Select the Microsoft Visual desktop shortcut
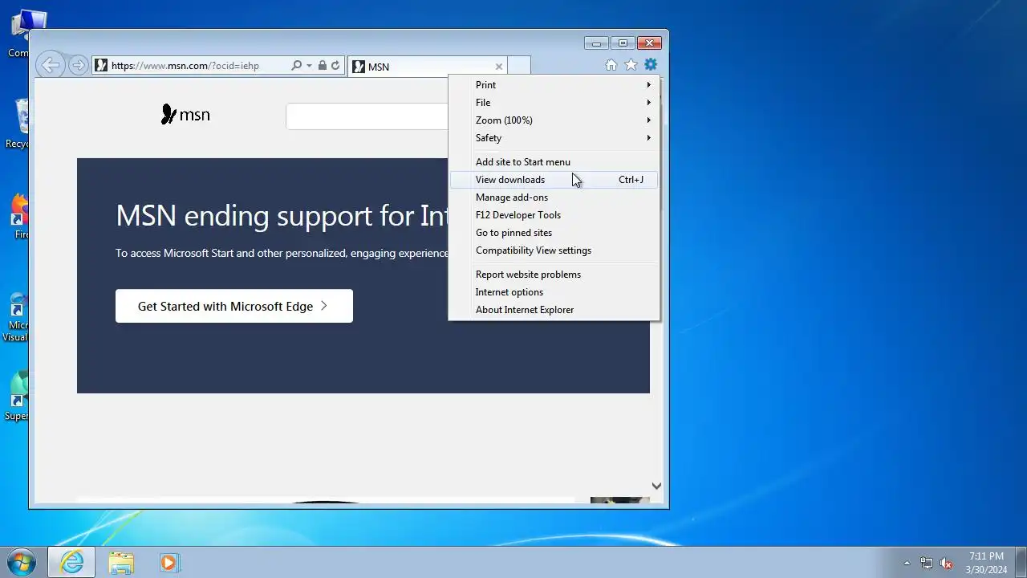Image resolution: width=1027 pixels, height=578 pixels. [x=16, y=318]
